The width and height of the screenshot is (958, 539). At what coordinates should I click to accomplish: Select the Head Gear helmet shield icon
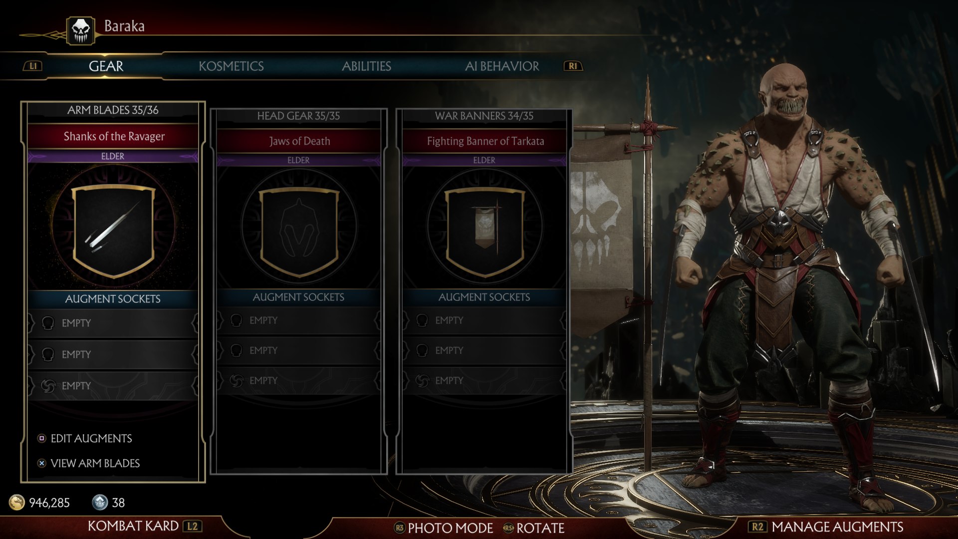299,232
